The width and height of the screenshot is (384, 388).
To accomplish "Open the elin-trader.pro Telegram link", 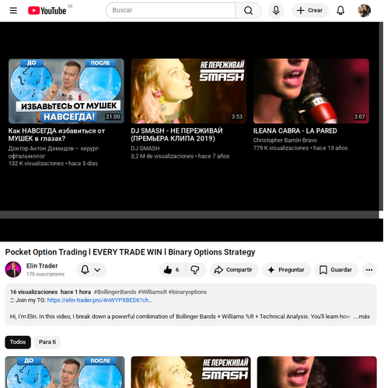I will click(x=99, y=300).
